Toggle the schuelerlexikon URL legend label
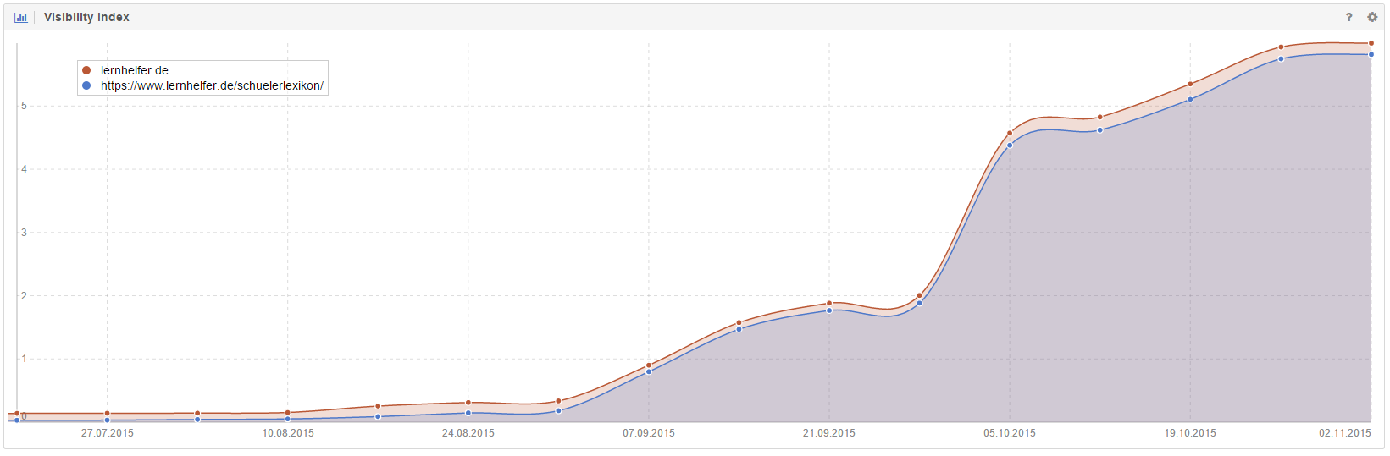1390x456 pixels. tap(212, 85)
